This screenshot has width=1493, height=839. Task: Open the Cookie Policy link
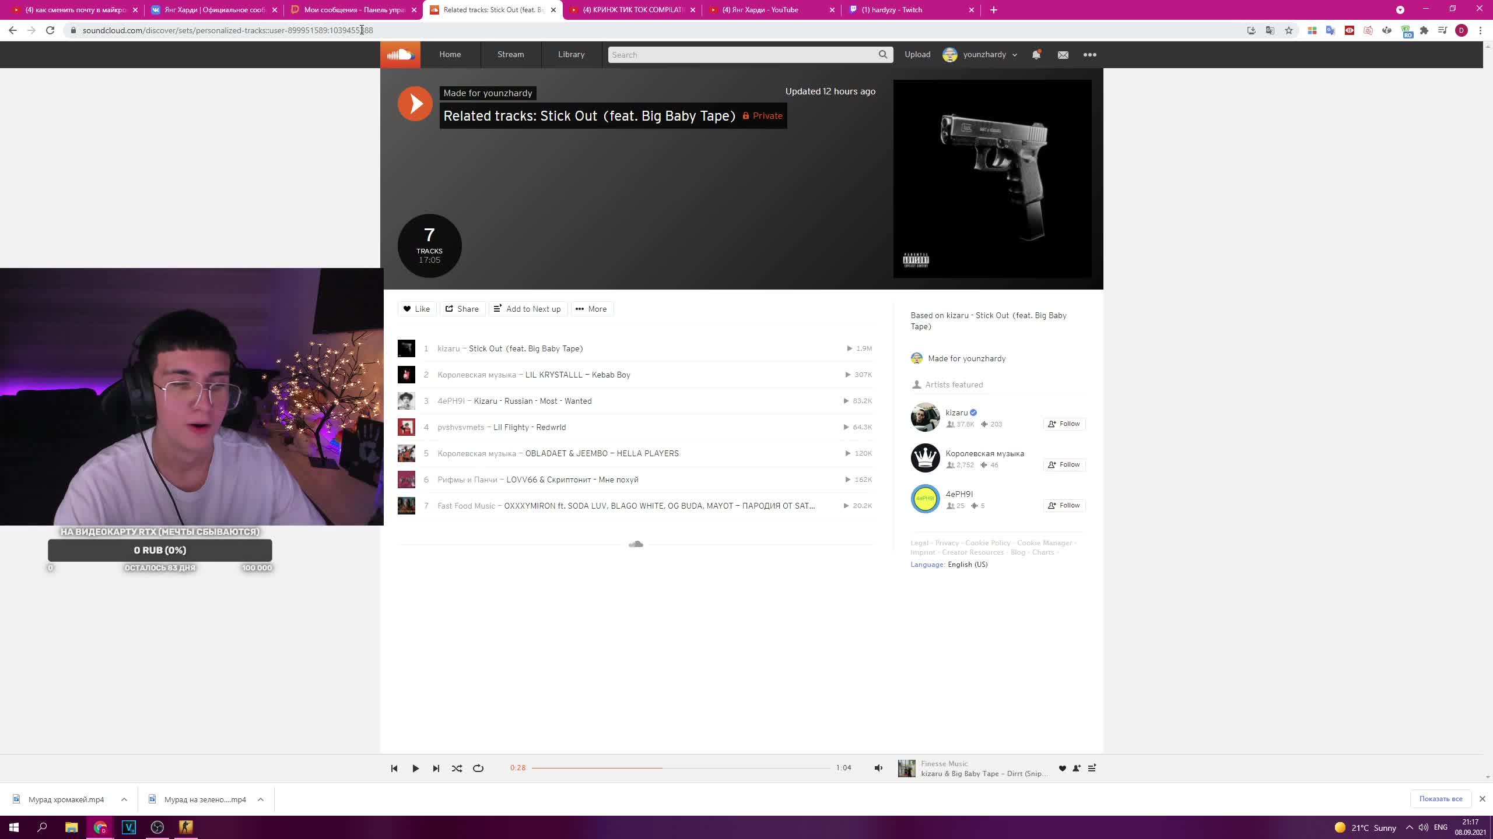coord(988,543)
